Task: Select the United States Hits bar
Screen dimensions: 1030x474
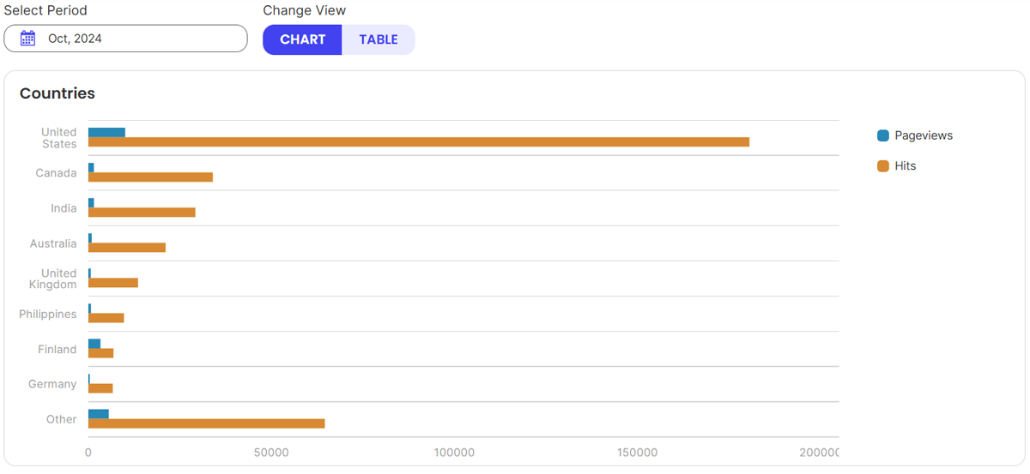Action: click(418, 142)
